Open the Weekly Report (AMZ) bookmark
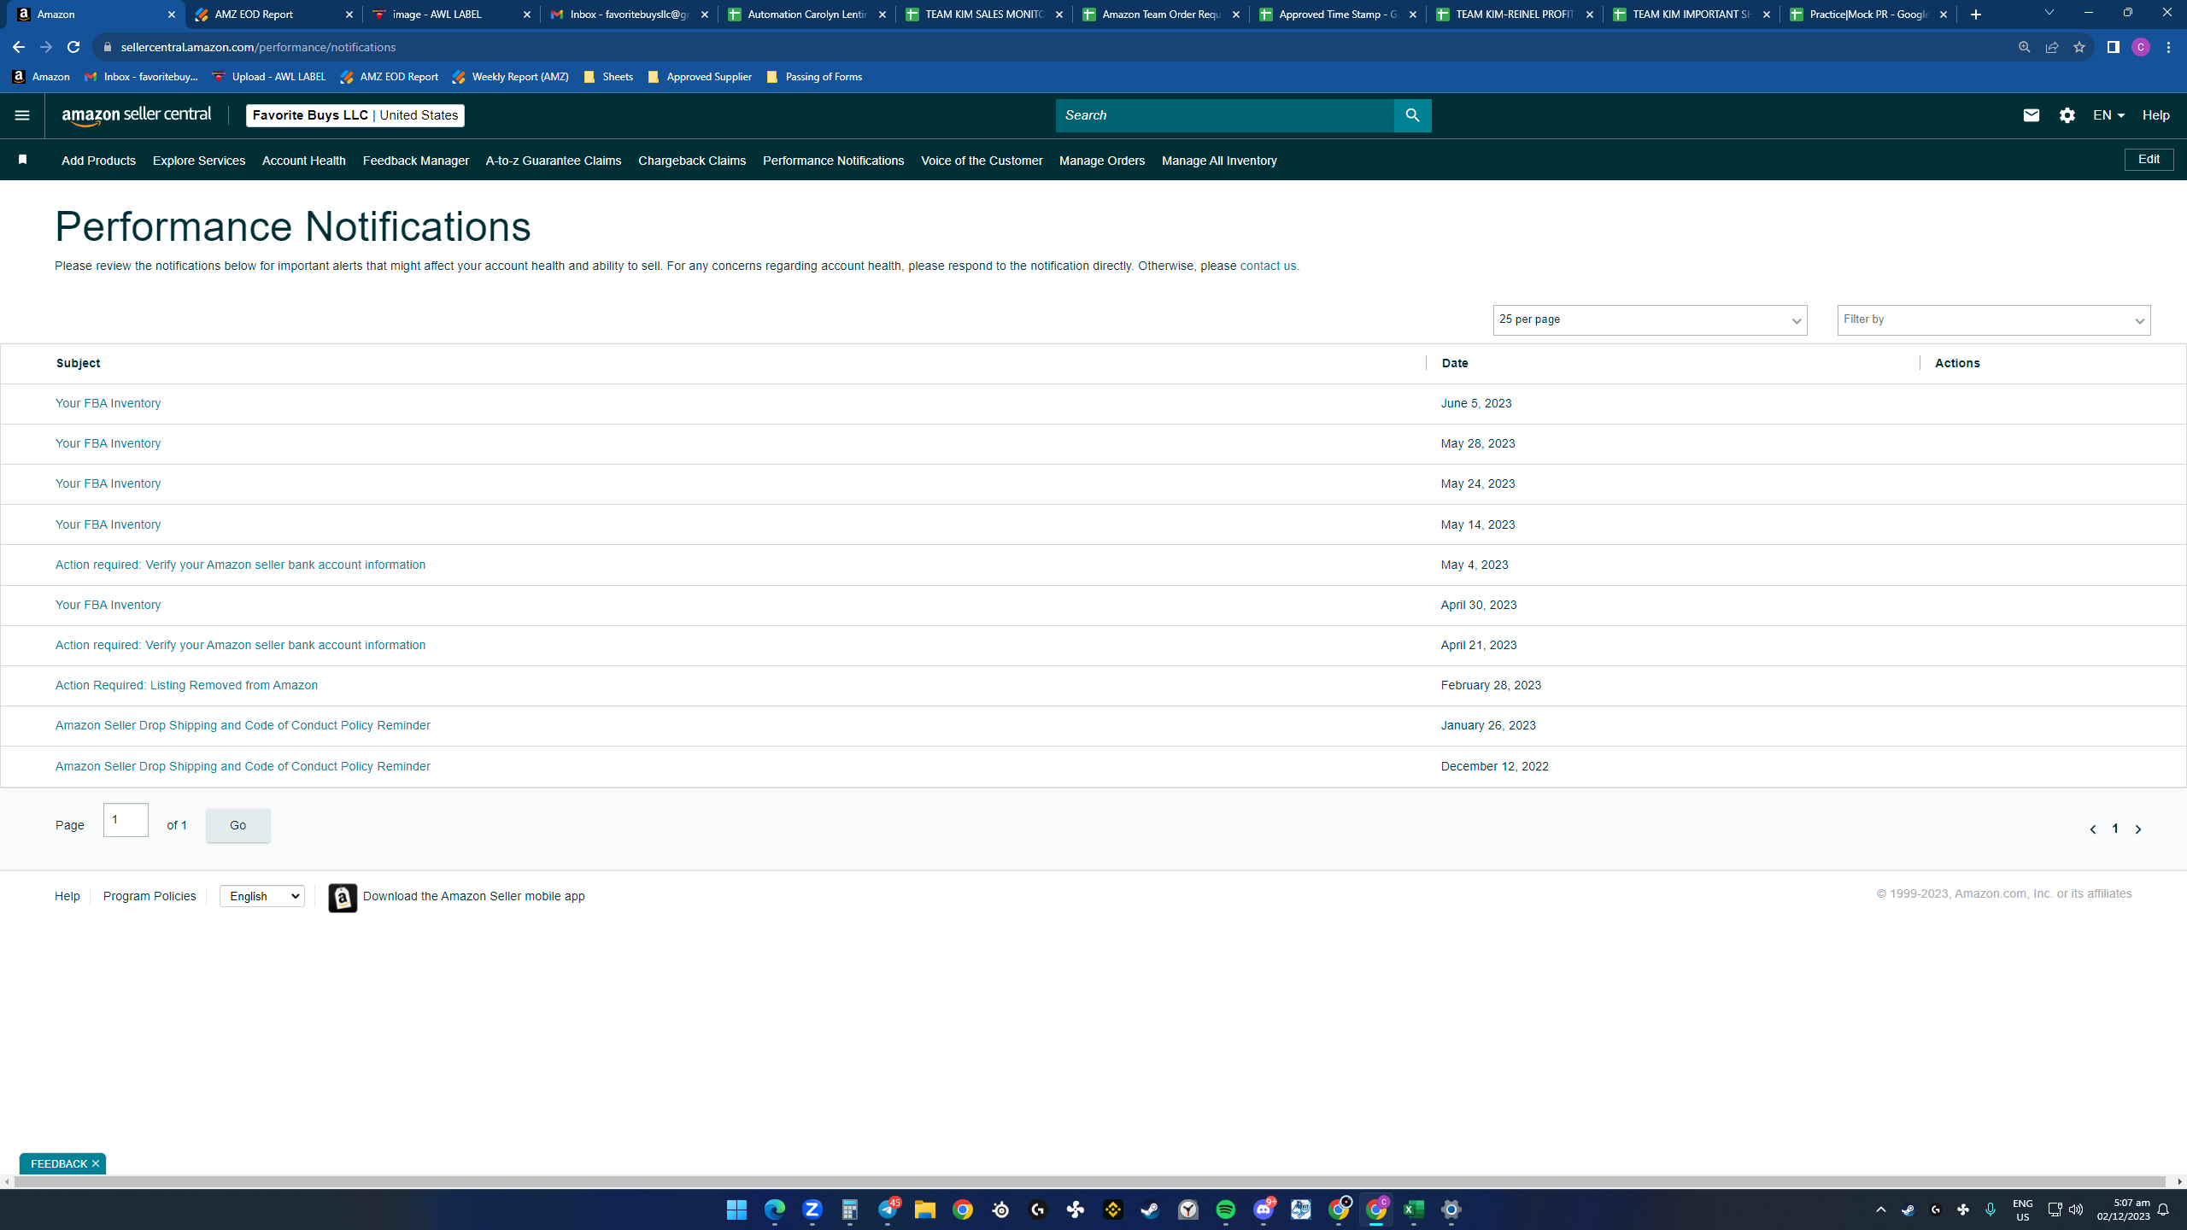 510,77
